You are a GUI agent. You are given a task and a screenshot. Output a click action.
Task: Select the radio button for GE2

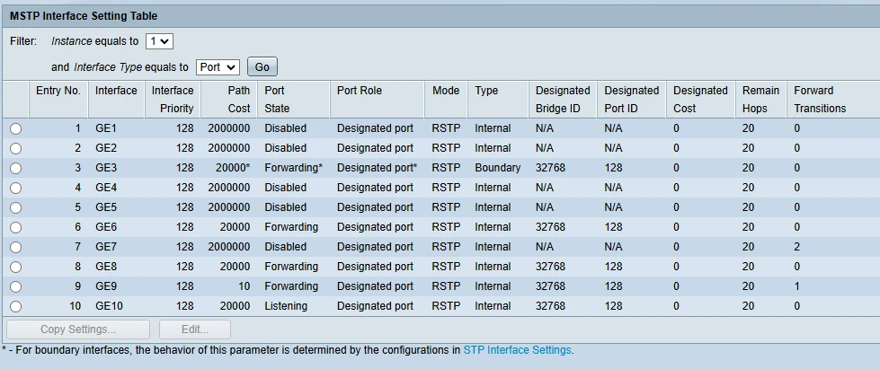tap(15, 149)
